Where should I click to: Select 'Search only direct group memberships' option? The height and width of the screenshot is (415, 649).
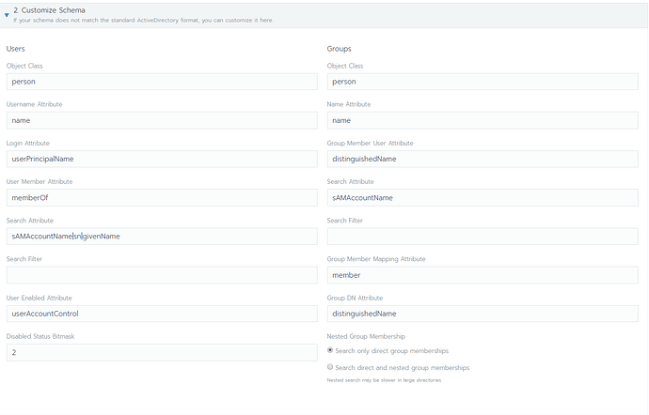click(x=330, y=350)
